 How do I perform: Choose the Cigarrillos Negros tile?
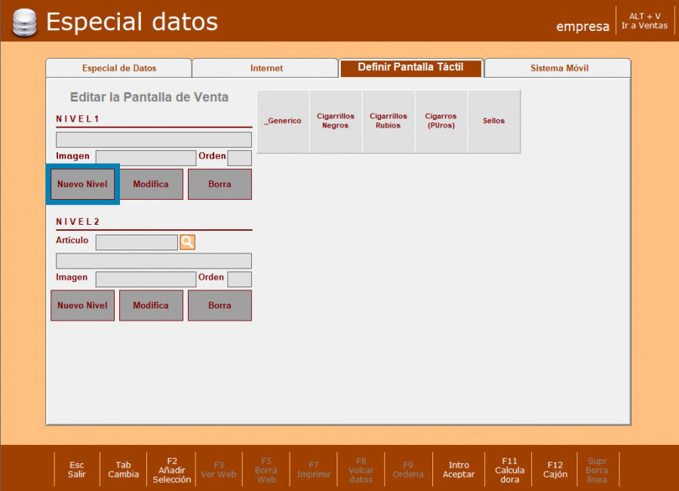(x=336, y=121)
